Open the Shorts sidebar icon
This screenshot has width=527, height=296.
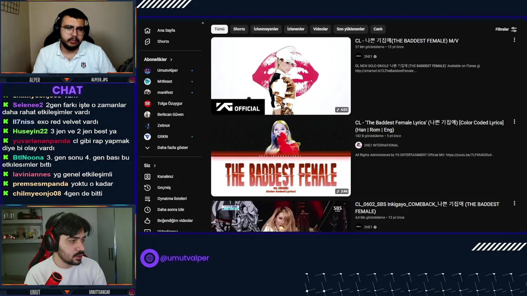tap(147, 42)
